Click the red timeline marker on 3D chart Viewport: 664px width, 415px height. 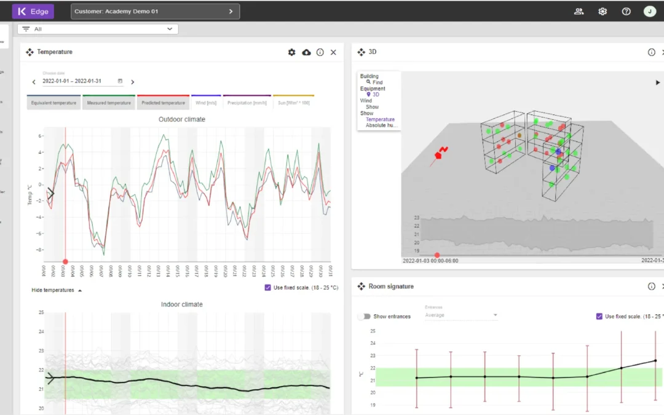coord(437,255)
